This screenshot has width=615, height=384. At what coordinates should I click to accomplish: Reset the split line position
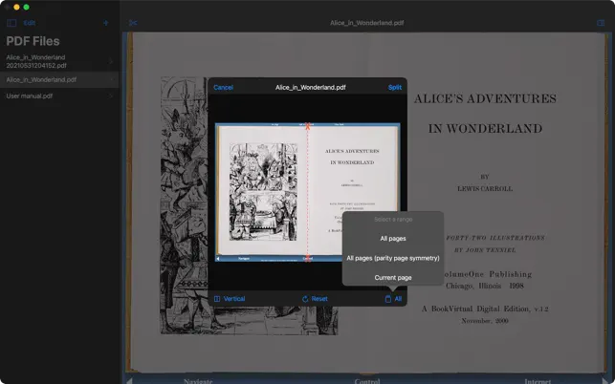tap(315, 299)
